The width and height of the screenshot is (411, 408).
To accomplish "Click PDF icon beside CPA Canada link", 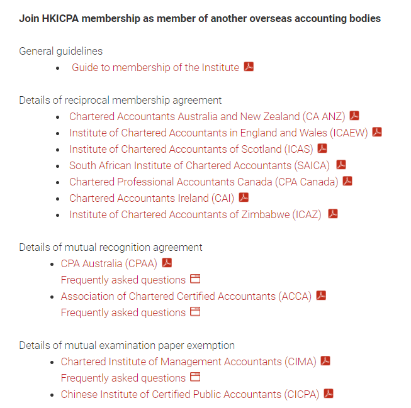I will click(x=347, y=181).
